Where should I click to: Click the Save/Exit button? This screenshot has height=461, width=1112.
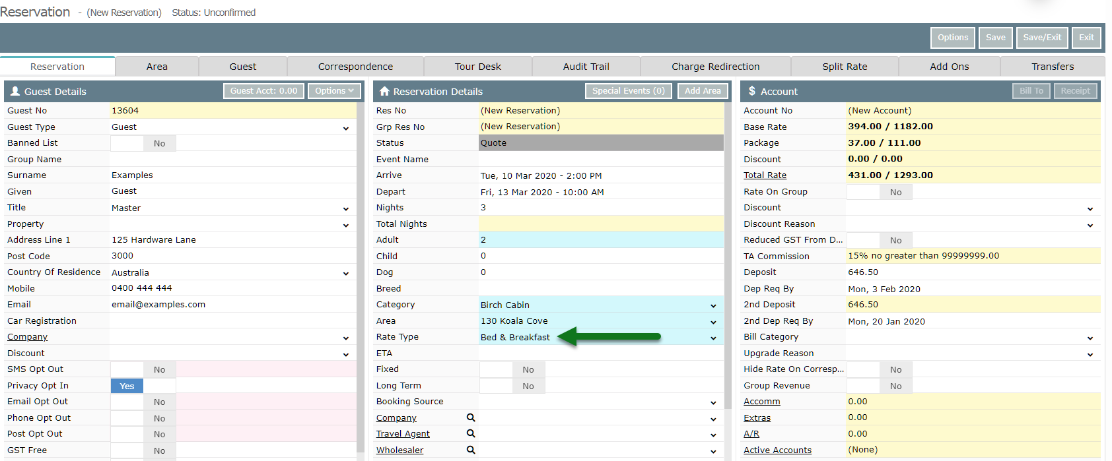point(1043,38)
